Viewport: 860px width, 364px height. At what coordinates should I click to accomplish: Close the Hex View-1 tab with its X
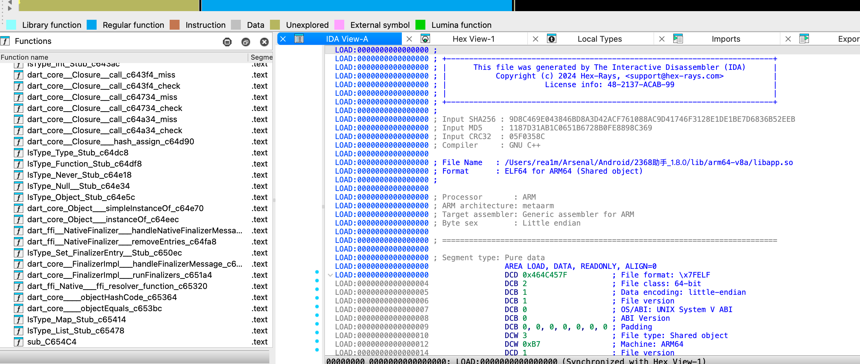(x=409, y=39)
